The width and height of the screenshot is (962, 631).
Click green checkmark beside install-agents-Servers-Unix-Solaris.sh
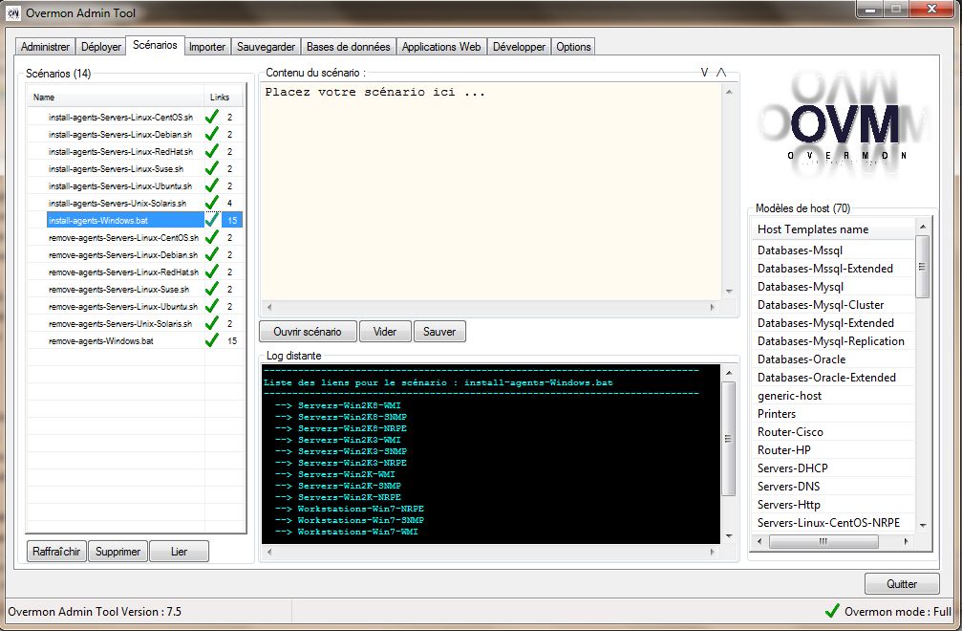(212, 203)
